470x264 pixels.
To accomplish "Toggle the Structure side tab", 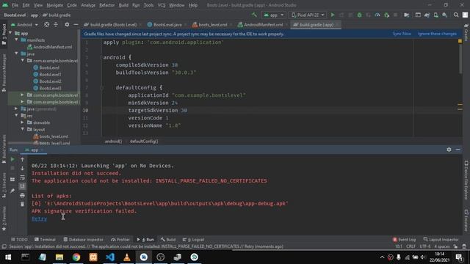I will (x=4, y=185).
